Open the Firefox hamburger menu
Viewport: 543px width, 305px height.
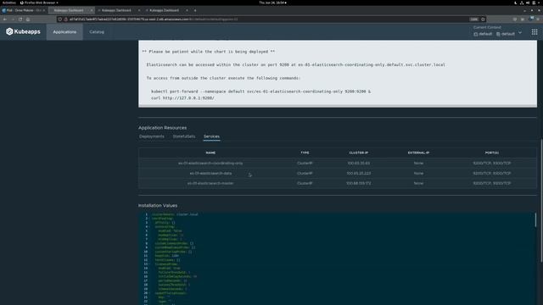(x=538, y=19)
